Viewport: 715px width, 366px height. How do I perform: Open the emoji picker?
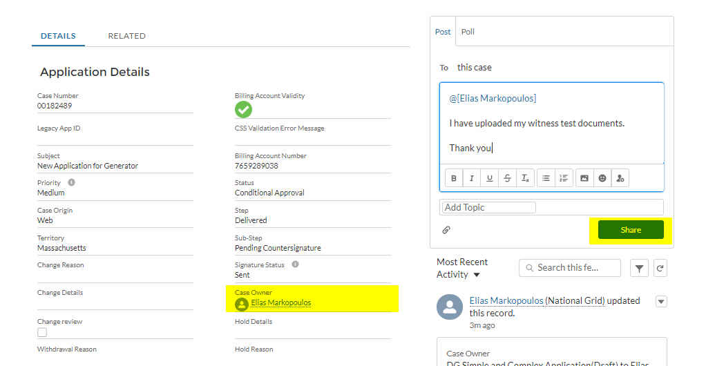(602, 178)
